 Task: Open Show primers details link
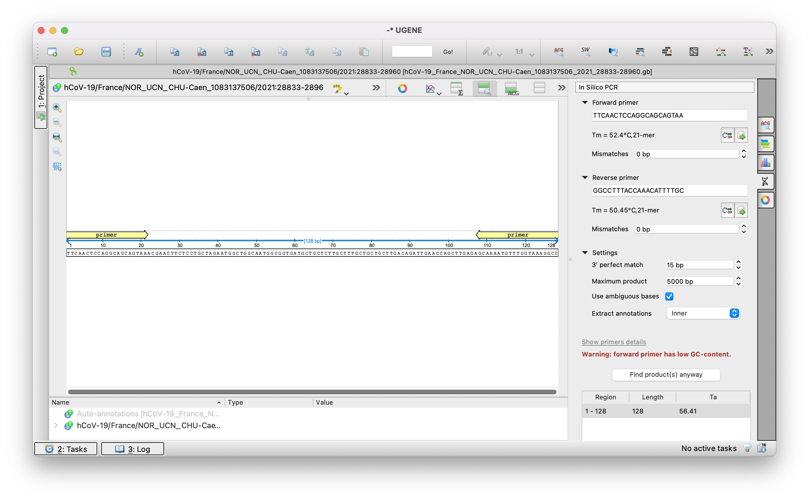point(614,342)
